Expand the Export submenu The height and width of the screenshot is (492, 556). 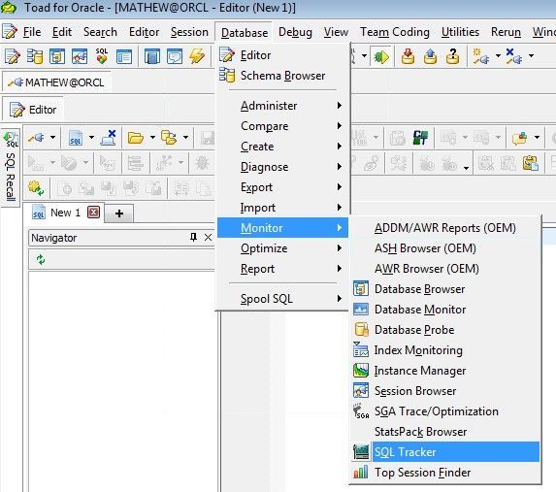pos(282,187)
